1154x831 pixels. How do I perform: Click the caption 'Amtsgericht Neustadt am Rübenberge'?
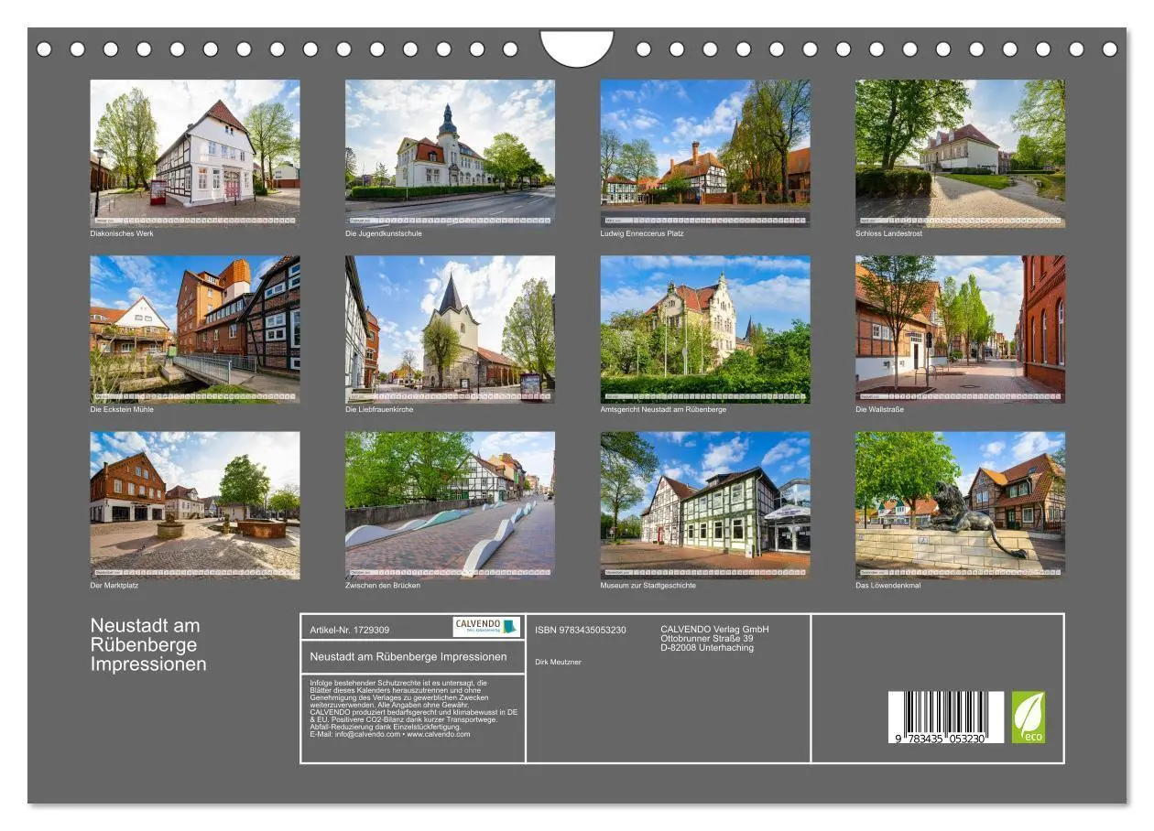664,409
